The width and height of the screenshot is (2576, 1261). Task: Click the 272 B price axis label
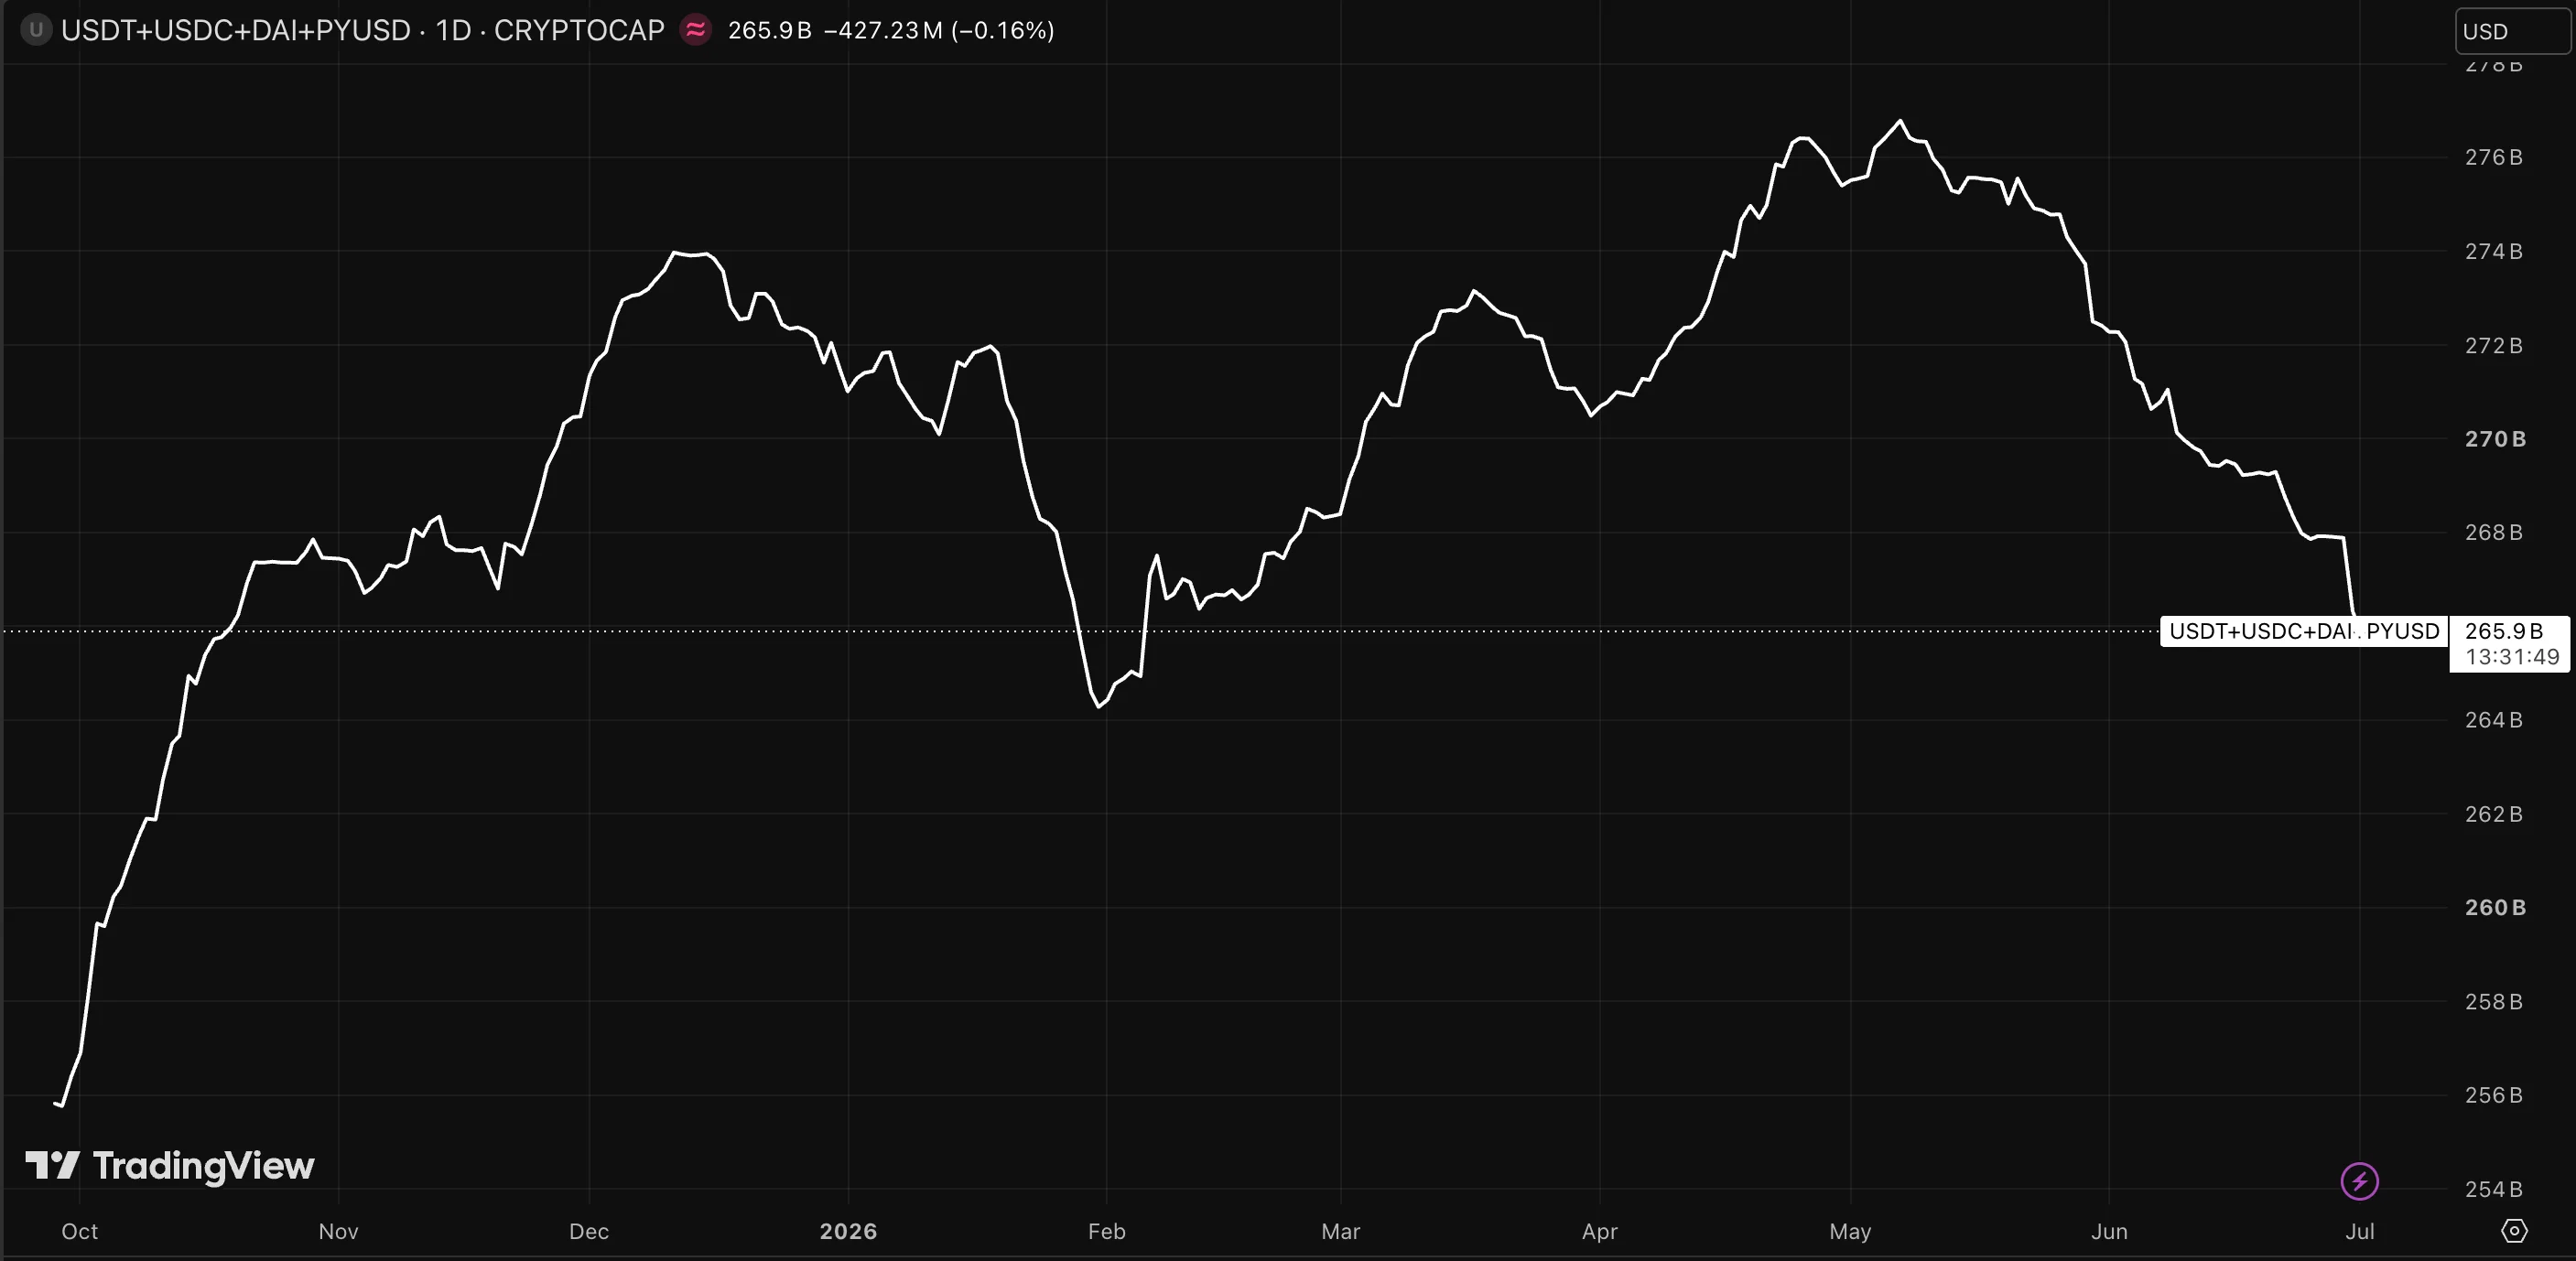2494,345
